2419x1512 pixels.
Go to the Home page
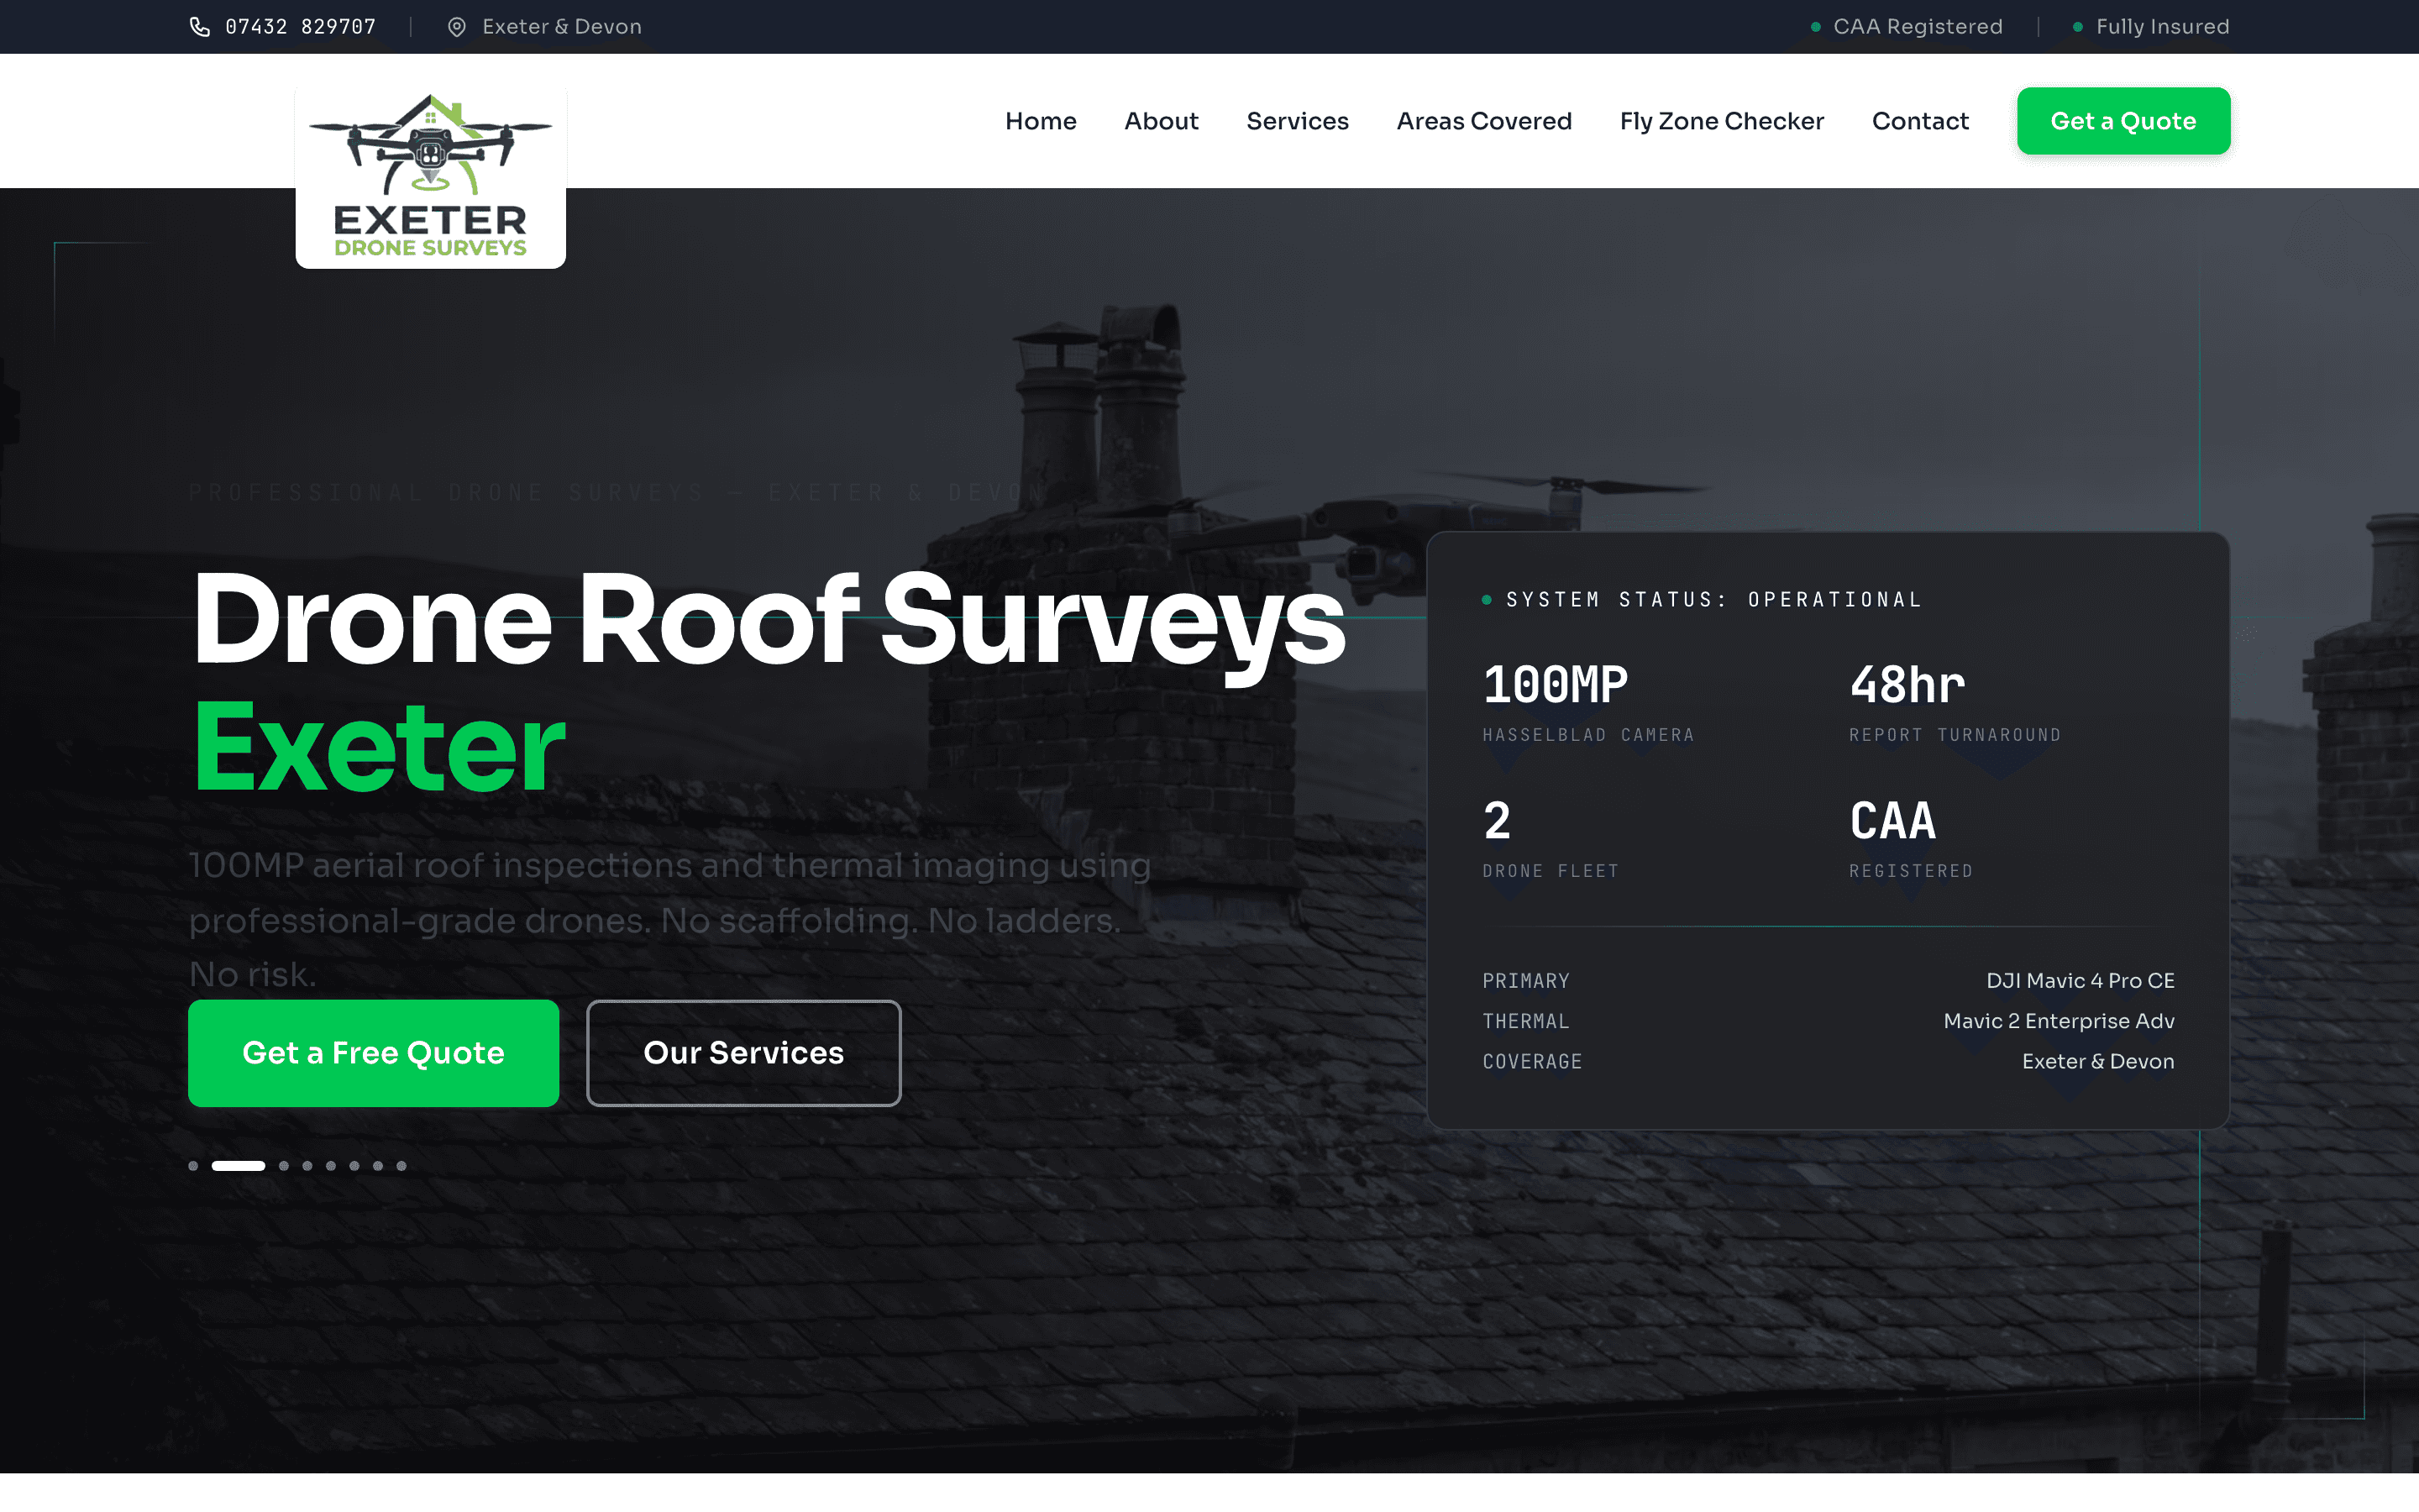tap(1041, 121)
